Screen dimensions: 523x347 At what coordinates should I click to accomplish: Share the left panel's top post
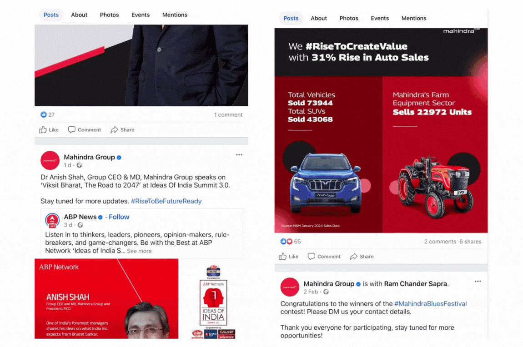pos(122,130)
